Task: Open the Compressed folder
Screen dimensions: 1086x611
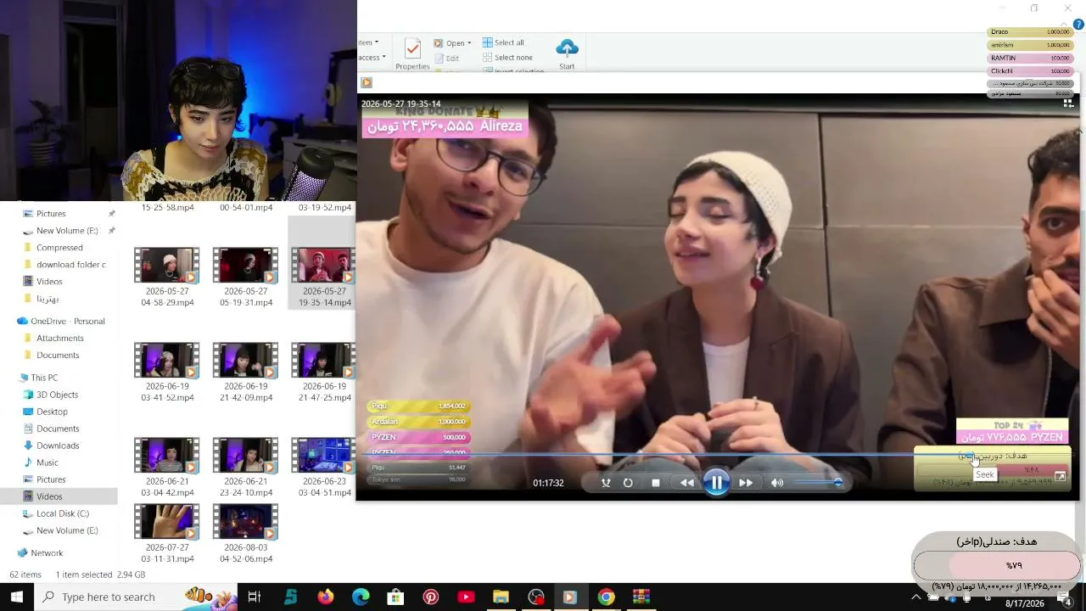Action: [59, 248]
